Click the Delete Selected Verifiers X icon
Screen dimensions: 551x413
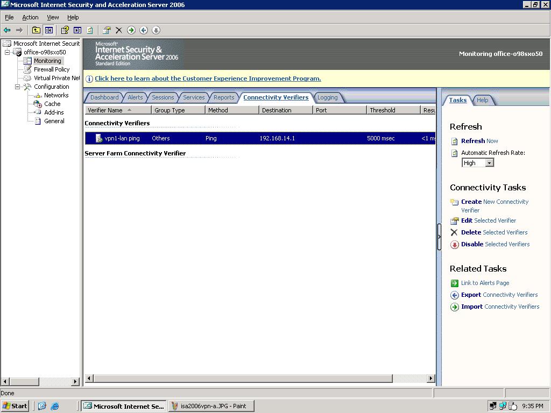point(454,232)
